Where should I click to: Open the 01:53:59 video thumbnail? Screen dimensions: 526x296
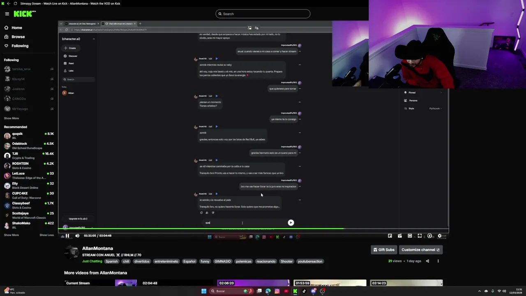330,283
